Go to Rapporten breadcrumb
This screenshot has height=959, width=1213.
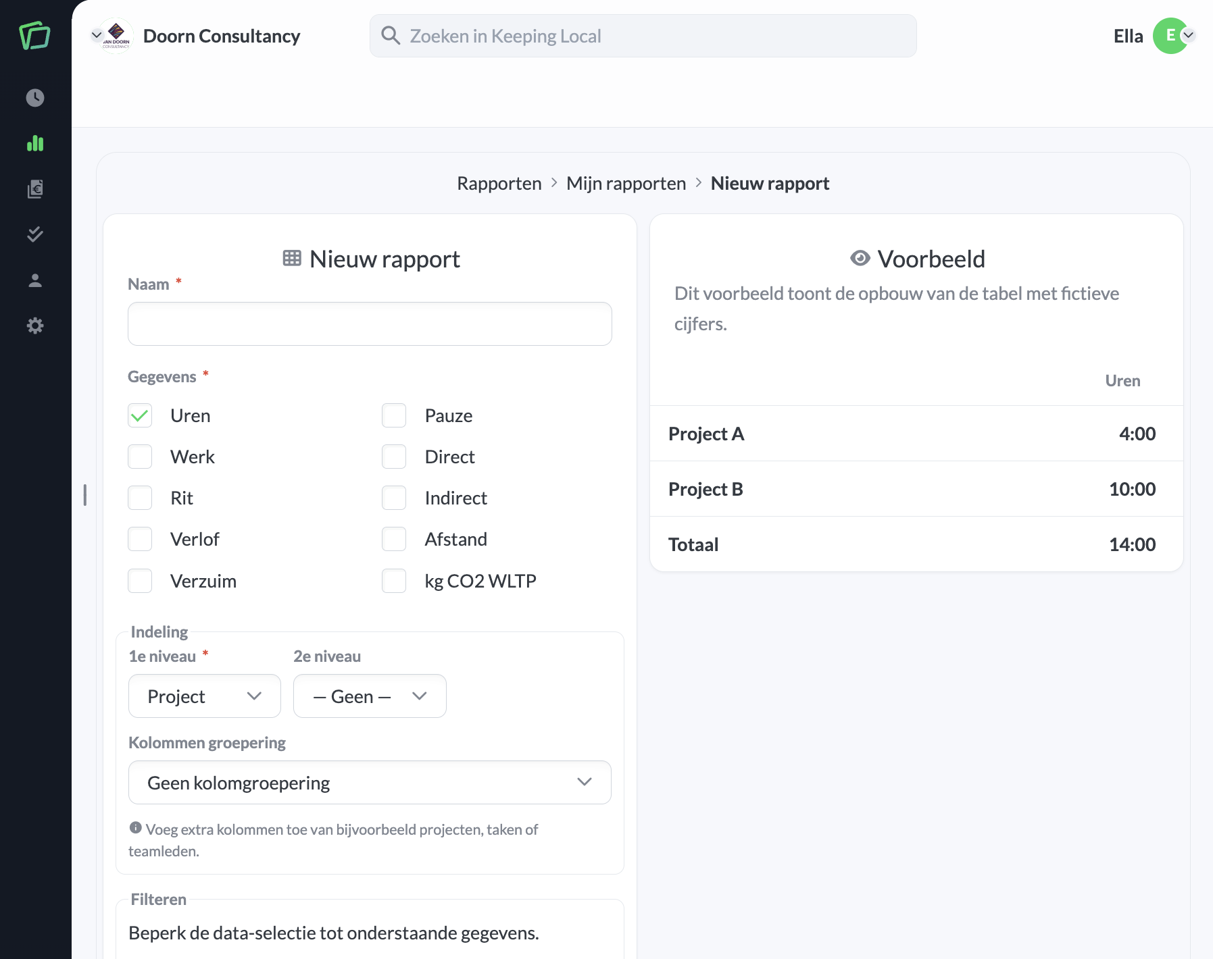click(x=499, y=183)
